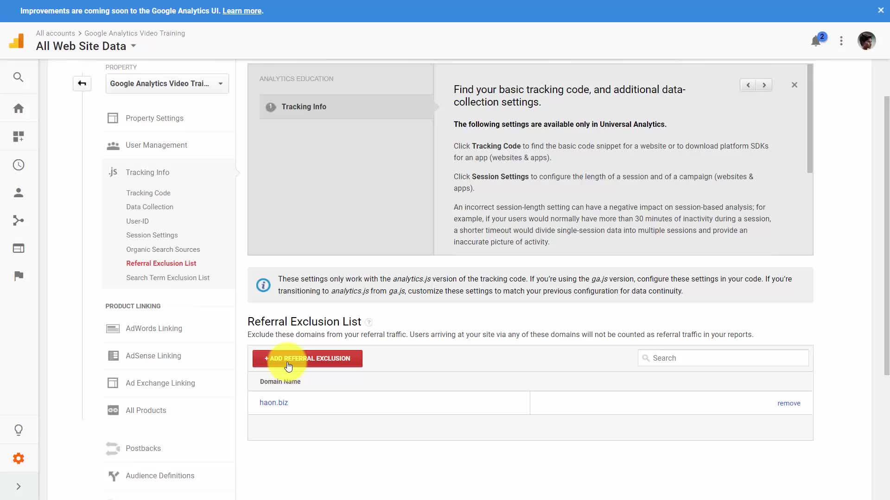The height and width of the screenshot is (500, 890).
Task: Expand the left navigation sidebar
Action: [19, 487]
